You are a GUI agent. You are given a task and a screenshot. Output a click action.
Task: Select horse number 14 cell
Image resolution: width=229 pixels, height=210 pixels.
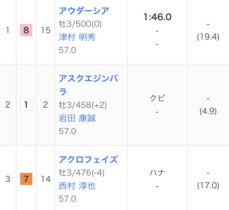45,179
